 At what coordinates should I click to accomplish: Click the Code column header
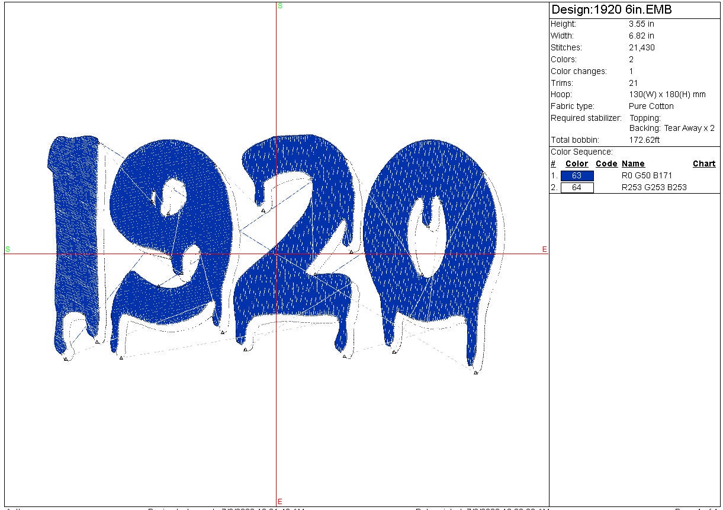pyautogui.click(x=606, y=164)
